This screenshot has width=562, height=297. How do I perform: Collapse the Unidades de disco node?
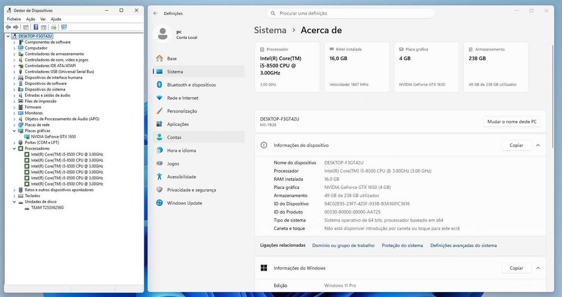click(x=15, y=202)
